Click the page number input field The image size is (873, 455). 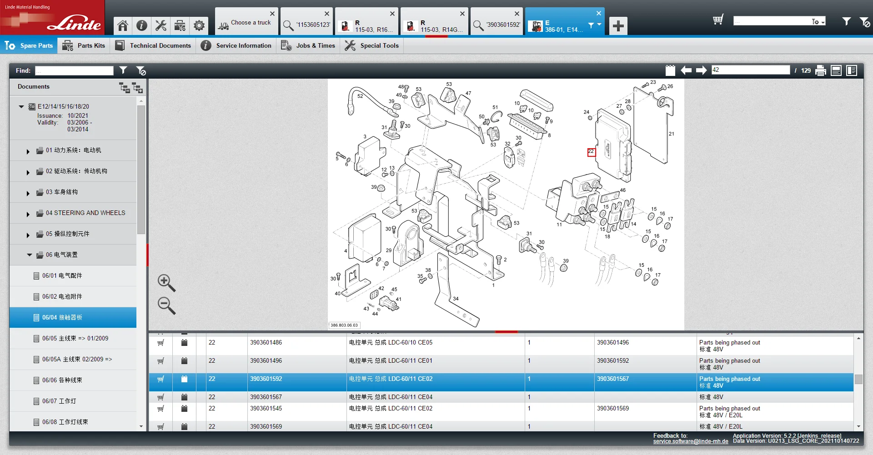click(x=750, y=70)
